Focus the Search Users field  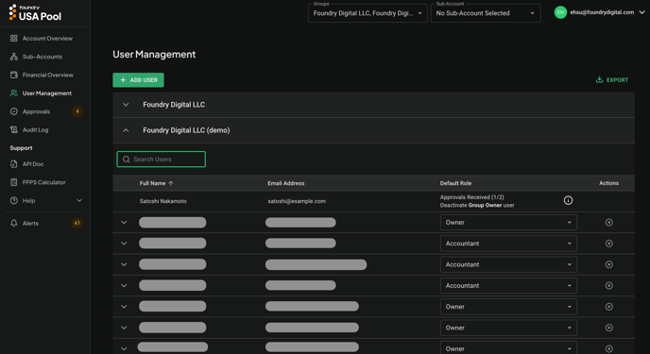pyautogui.click(x=162, y=159)
